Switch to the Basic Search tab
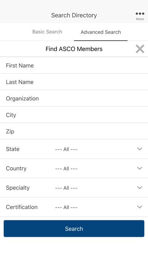This screenshot has width=148, height=264. coord(47,32)
